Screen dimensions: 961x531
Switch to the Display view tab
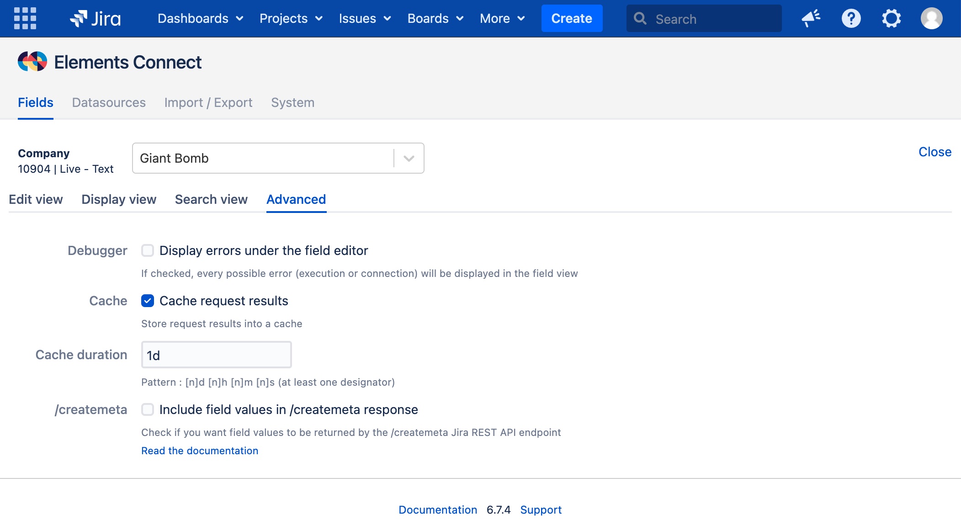(119, 199)
